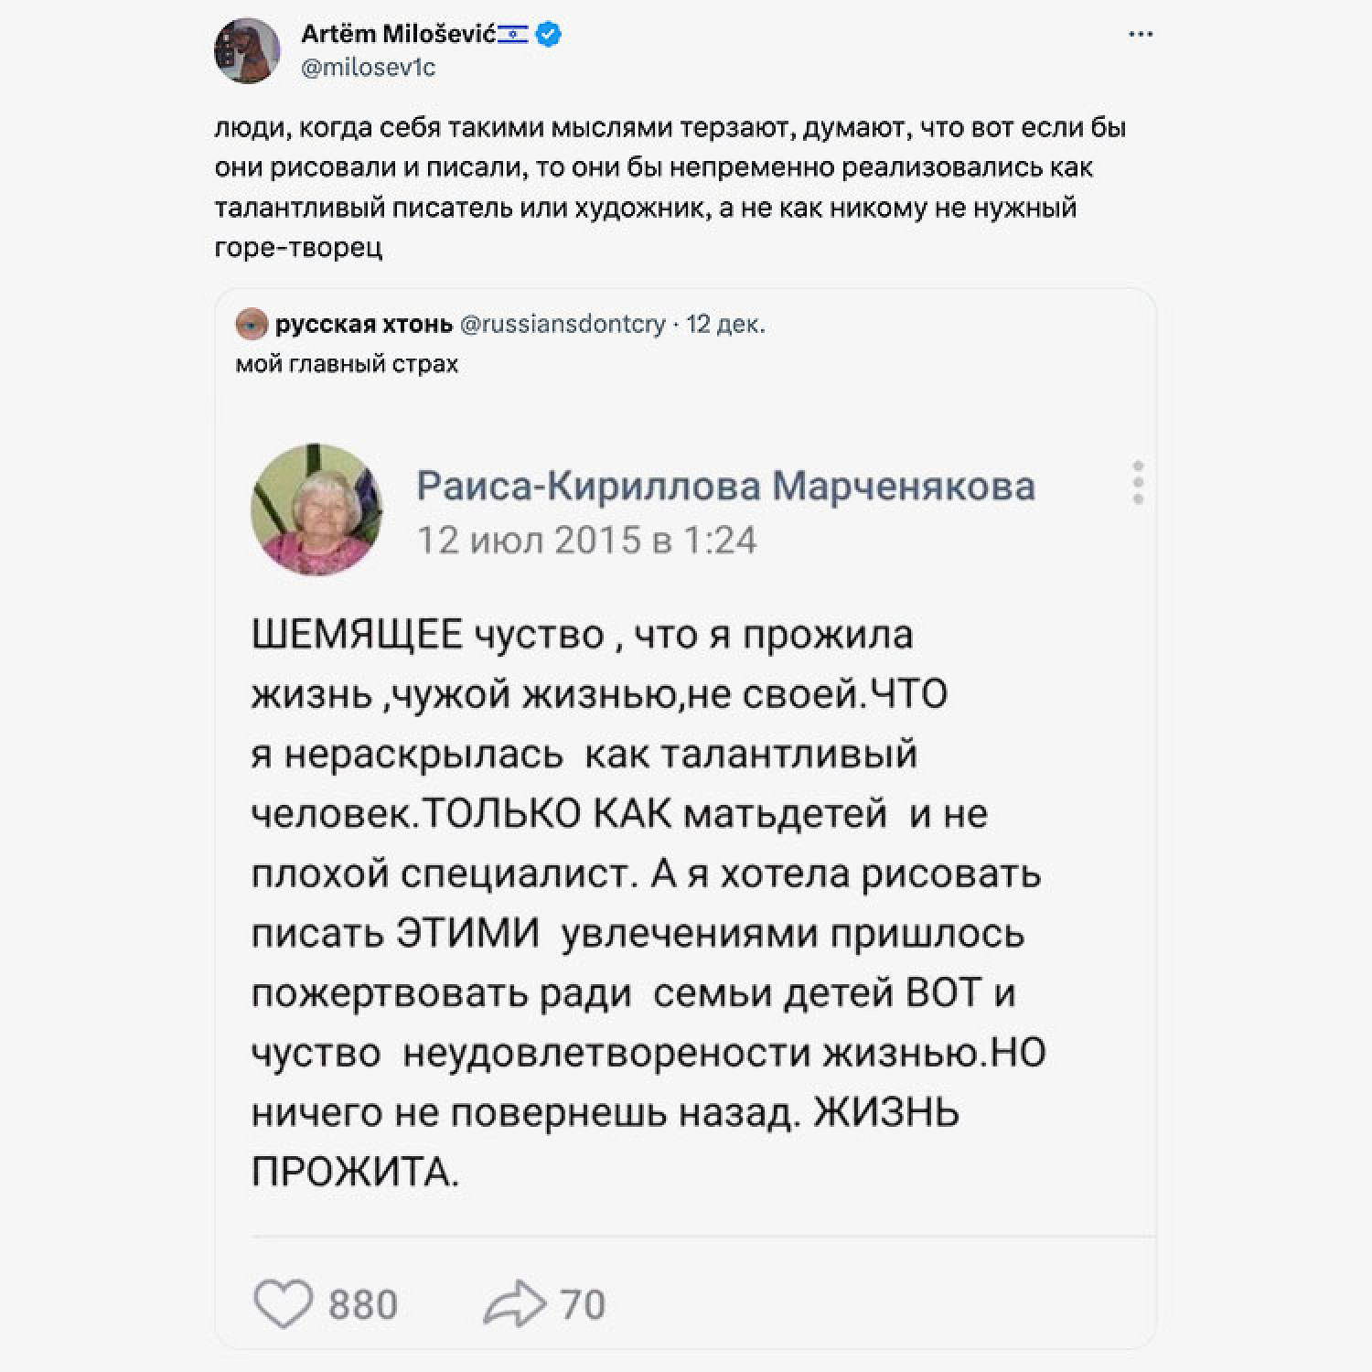Image resolution: width=1372 pixels, height=1372 pixels.
Task: Click the 70 shares count
Action: click(x=583, y=1304)
